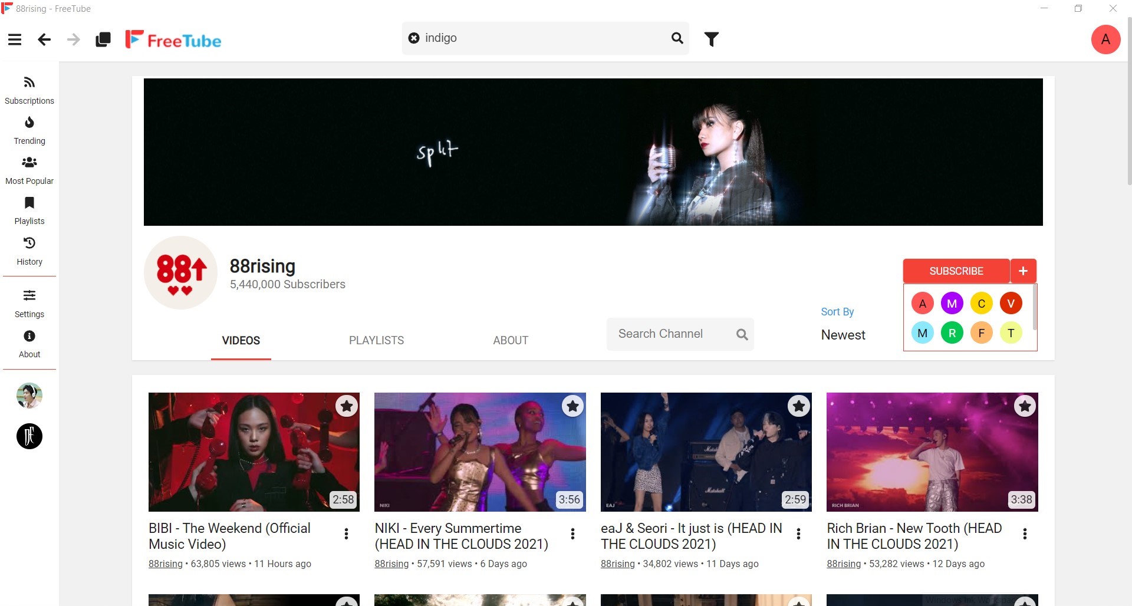This screenshot has height=606, width=1132.
Task: Select green profile R in the subscribe list
Action: [952, 333]
